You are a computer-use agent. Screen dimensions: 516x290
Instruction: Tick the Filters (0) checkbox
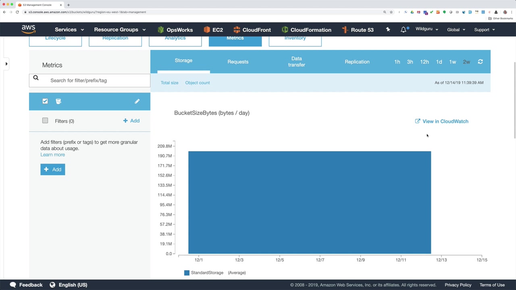click(x=45, y=120)
